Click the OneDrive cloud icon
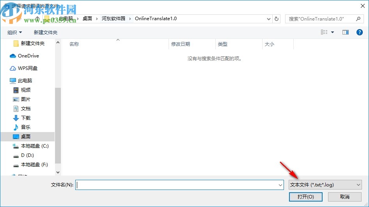 click(13, 56)
